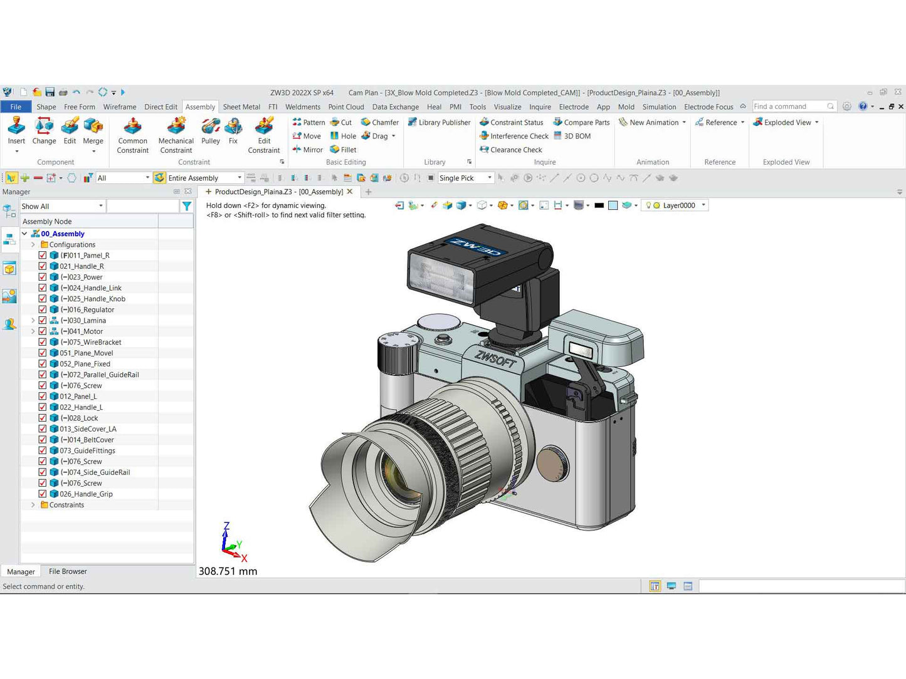Open the Entire Assembly dropdown
906x679 pixels.
pos(240,178)
